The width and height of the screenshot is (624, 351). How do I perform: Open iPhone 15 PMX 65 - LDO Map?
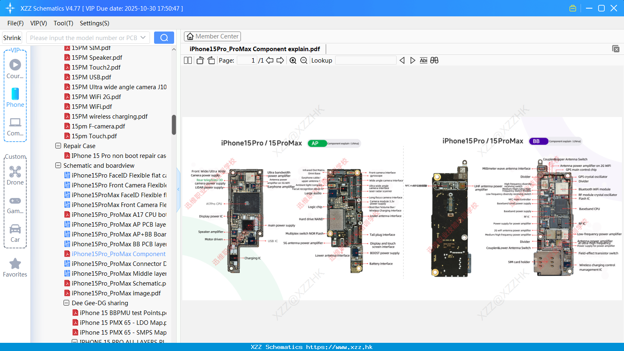point(119,322)
